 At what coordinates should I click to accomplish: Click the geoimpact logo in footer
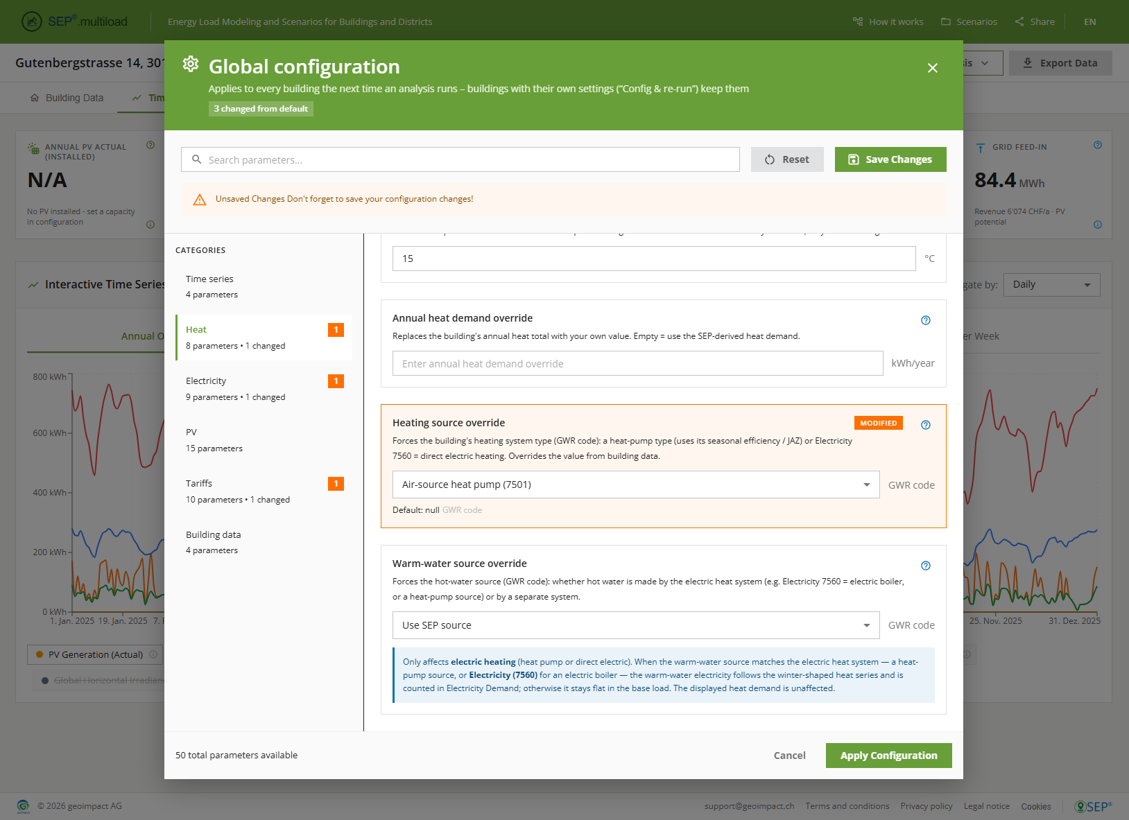point(24,806)
